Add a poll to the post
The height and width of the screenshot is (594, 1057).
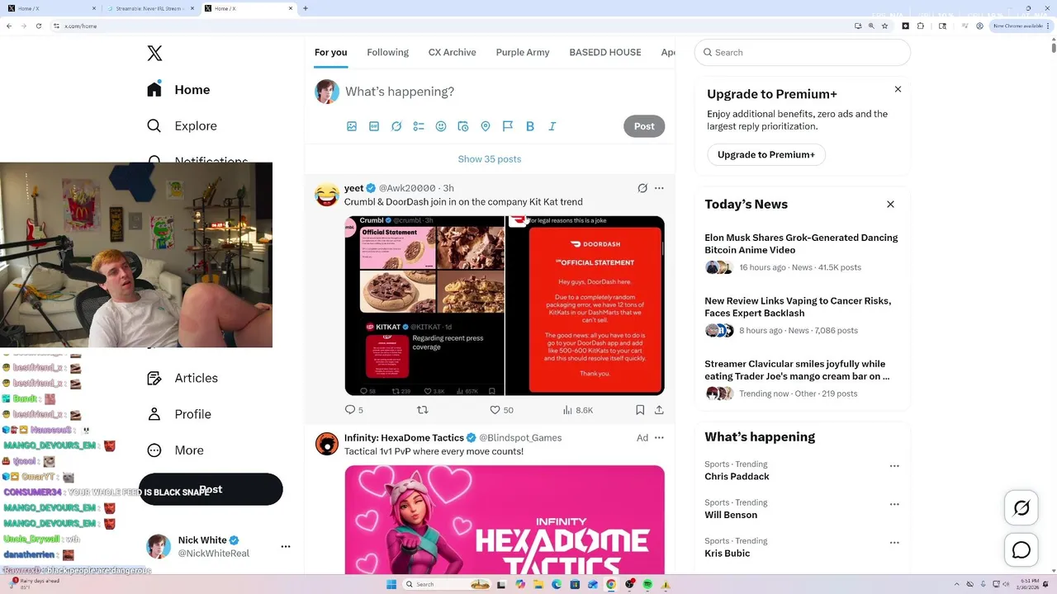pos(419,126)
